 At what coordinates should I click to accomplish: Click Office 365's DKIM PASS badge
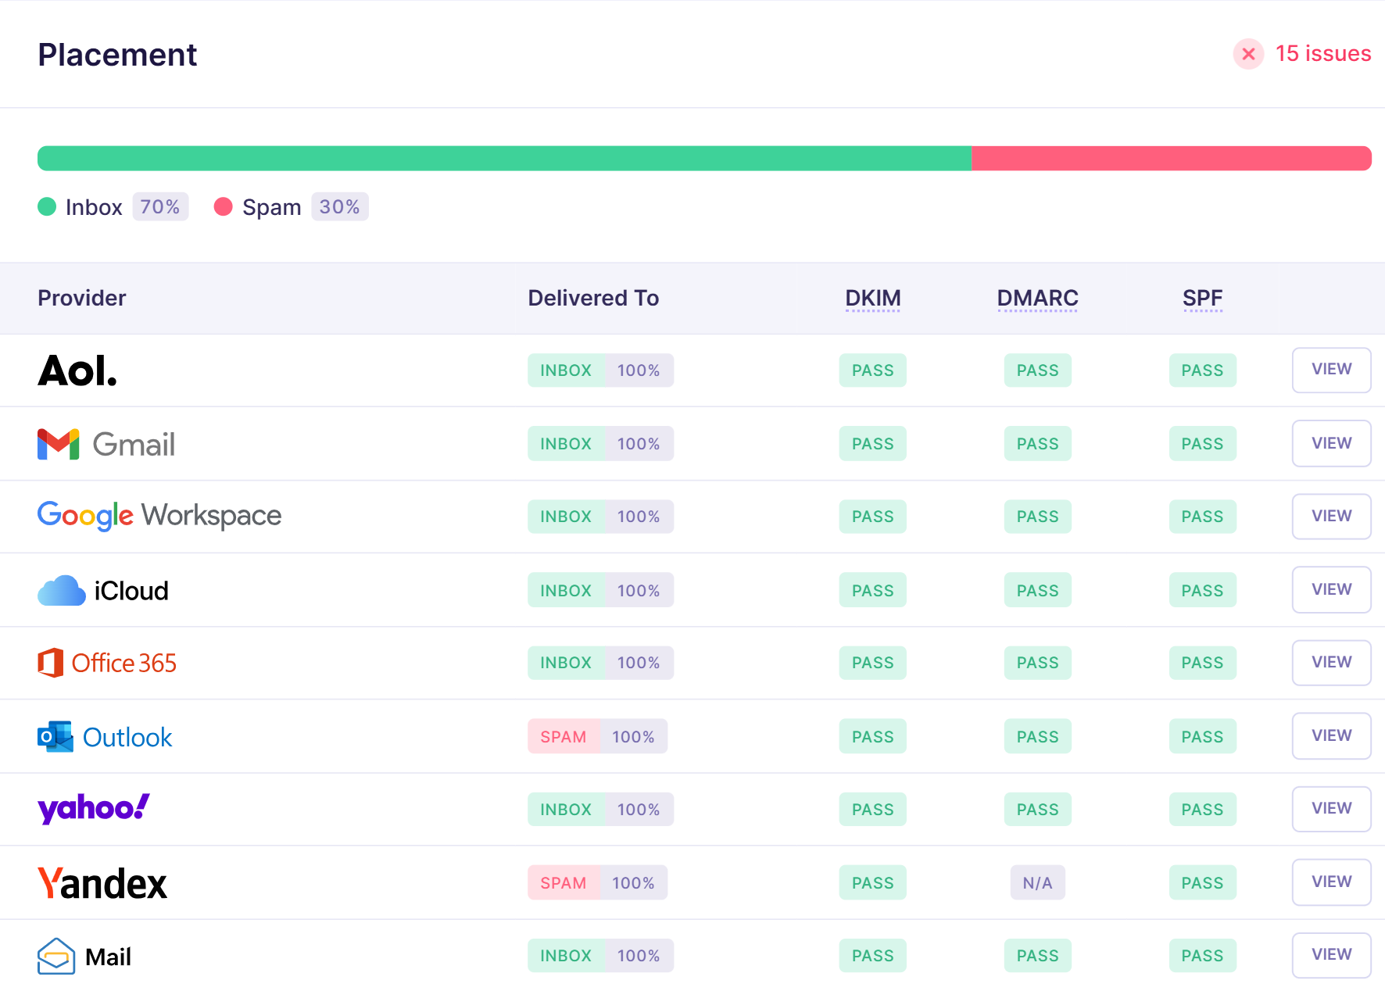[872, 663]
